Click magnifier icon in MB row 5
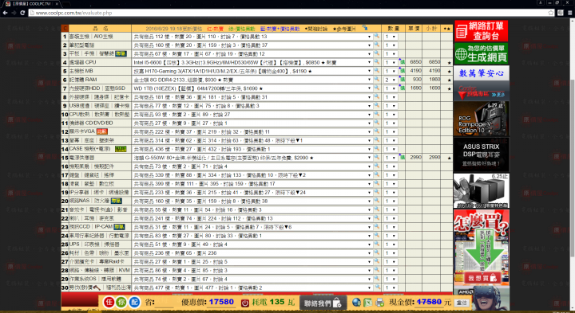Viewport: 575px width, 313px height. coord(377,71)
